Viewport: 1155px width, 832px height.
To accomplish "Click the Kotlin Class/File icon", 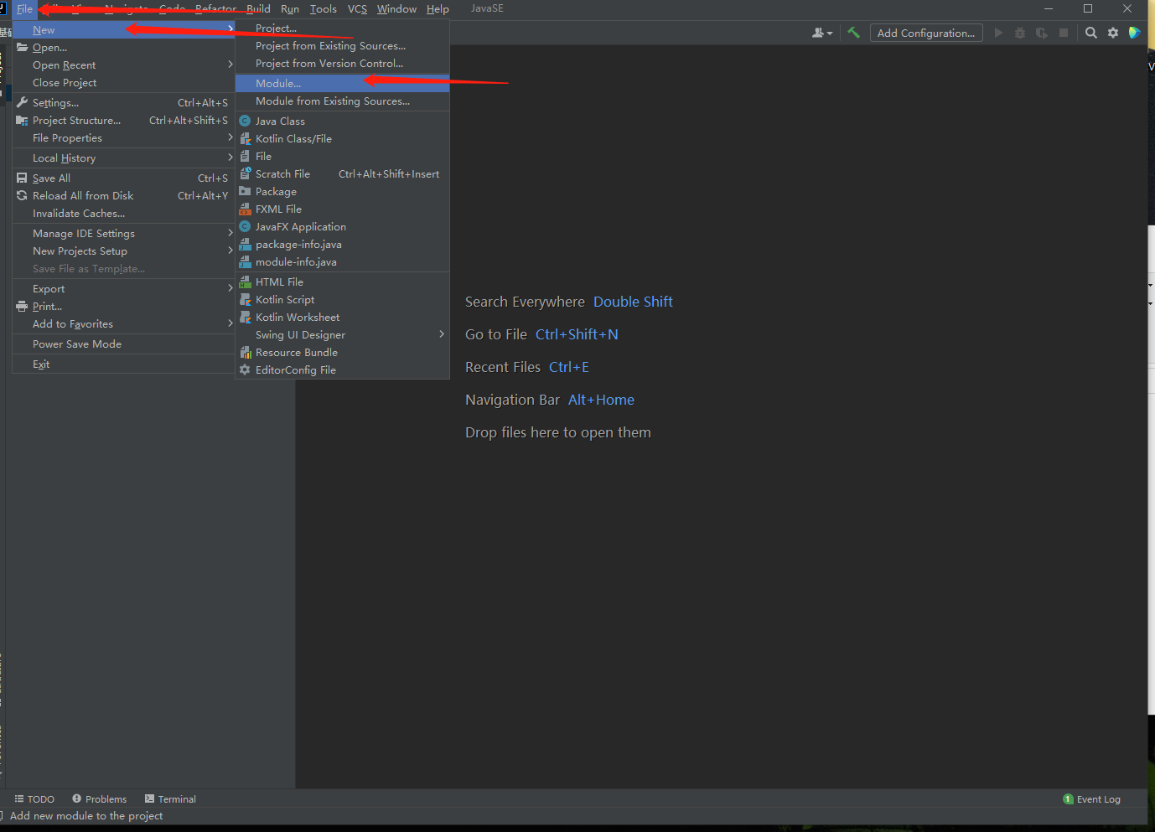I will [x=245, y=139].
